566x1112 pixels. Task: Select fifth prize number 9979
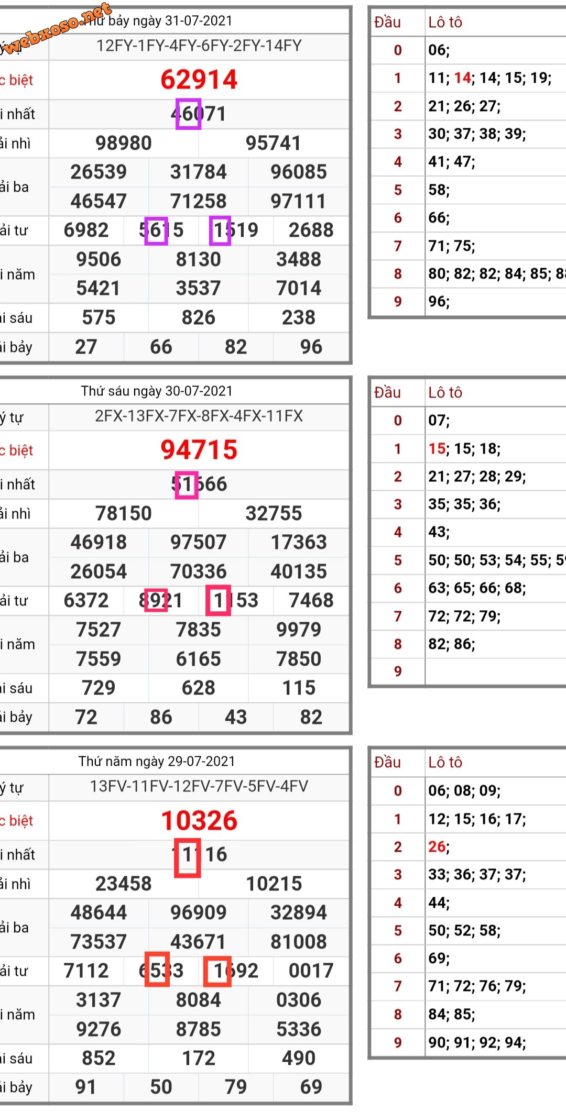pos(299,630)
